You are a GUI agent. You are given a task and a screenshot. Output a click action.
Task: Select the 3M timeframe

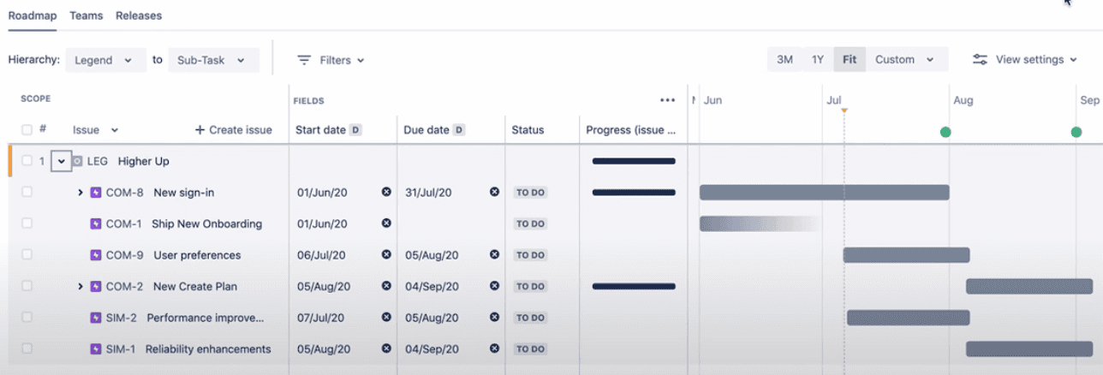point(784,60)
